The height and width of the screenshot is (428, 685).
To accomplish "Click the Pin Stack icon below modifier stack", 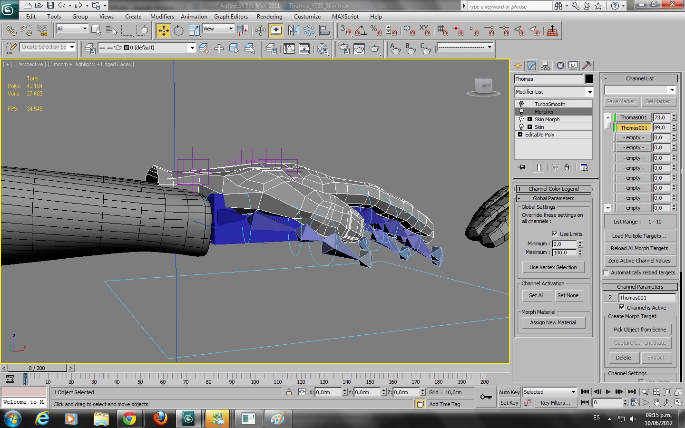I will tap(522, 167).
